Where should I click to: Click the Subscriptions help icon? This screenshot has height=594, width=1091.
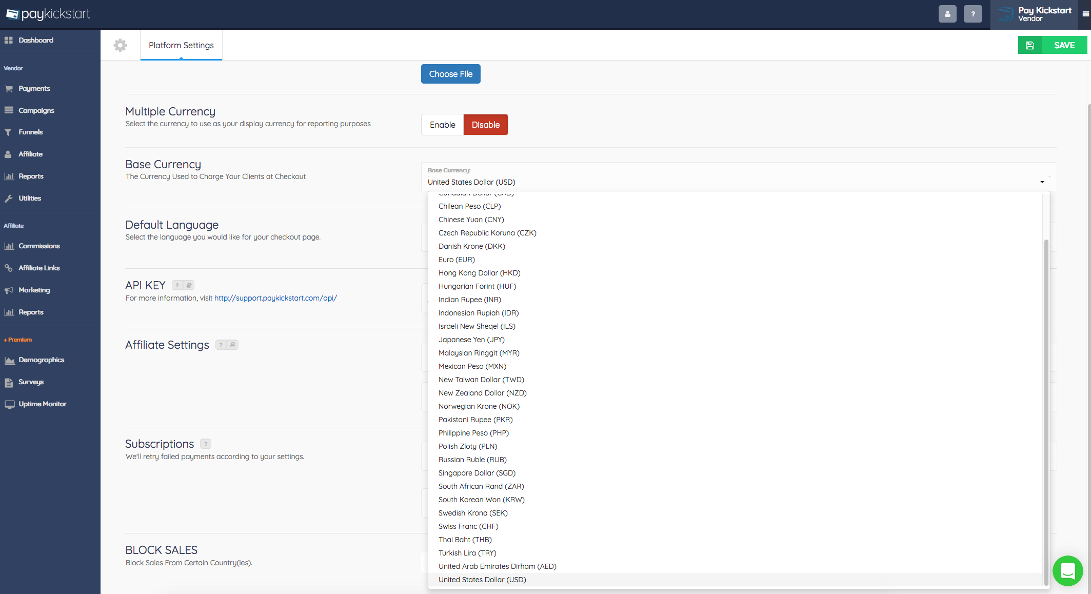point(206,444)
